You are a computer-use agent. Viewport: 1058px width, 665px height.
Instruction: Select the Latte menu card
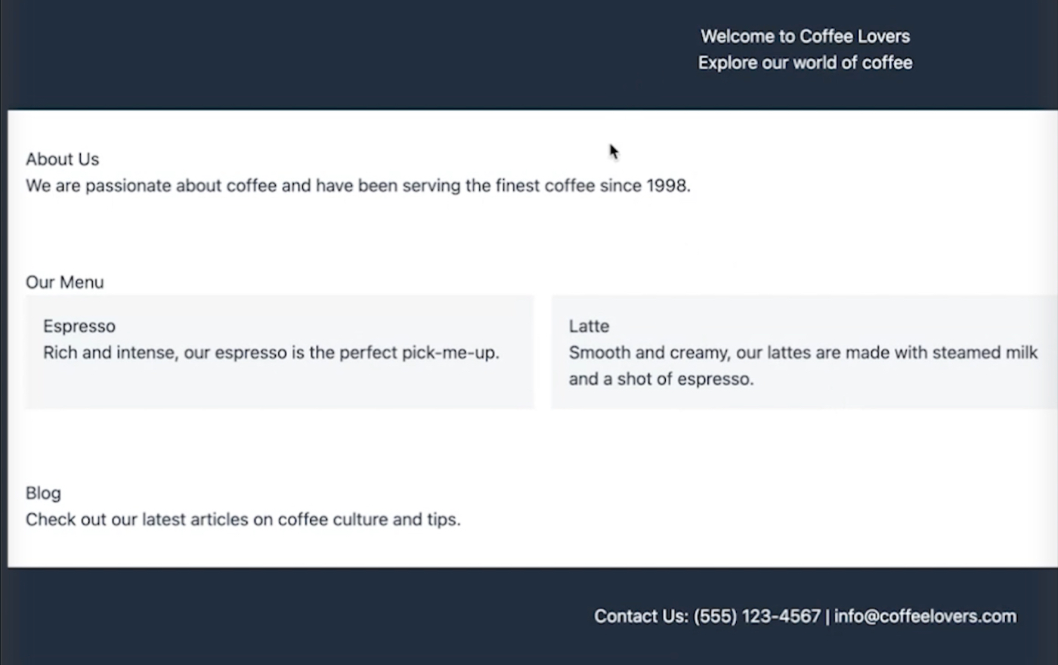pyautogui.click(x=805, y=352)
